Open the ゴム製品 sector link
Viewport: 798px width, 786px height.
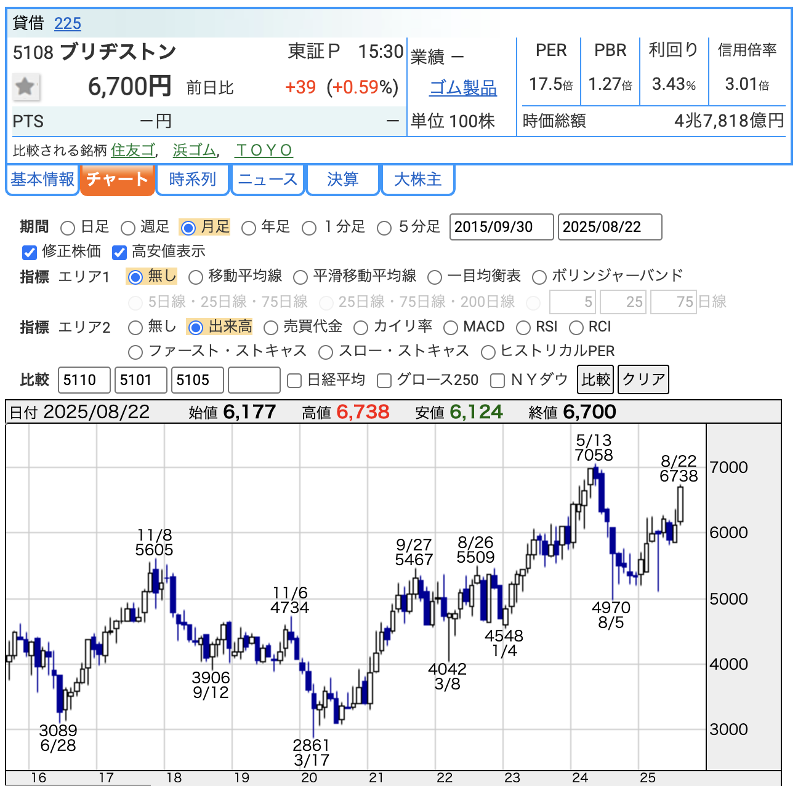pyautogui.click(x=463, y=88)
